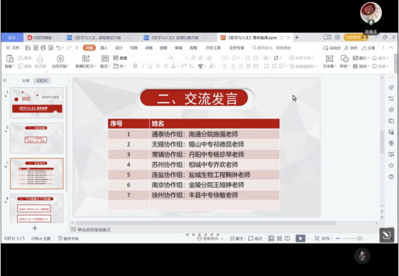The height and width of the screenshot is (276, 399).
Task: Switch to slide sorter view icon
Action: click(280, 238)
